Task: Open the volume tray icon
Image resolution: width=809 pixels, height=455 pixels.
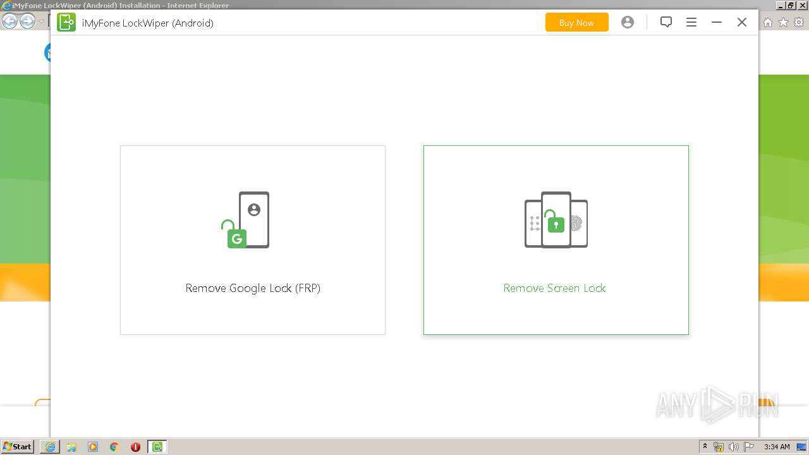Action: pos(734,447)
